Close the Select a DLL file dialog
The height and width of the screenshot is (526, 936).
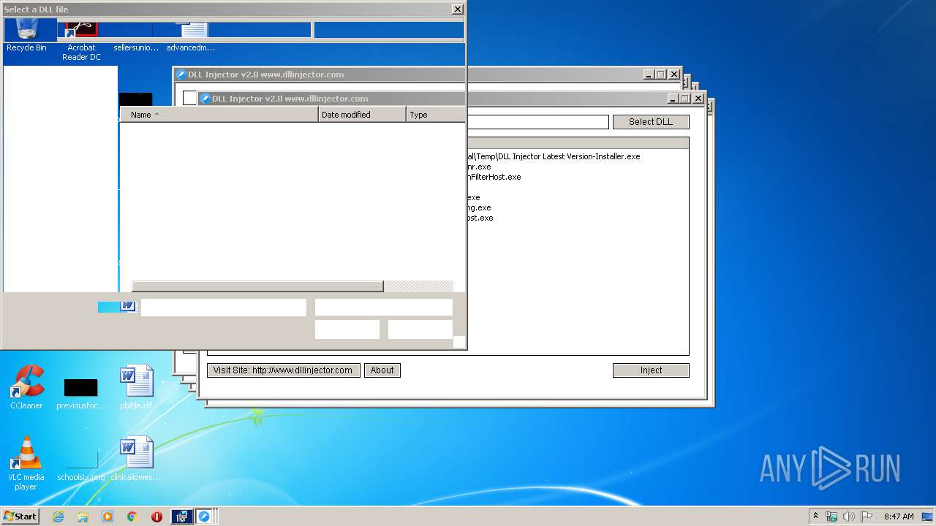pos(458,9)
